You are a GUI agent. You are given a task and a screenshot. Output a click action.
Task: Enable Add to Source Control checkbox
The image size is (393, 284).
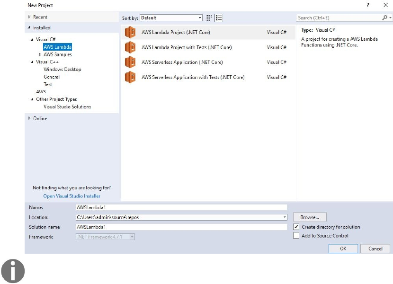click(296, 236)
